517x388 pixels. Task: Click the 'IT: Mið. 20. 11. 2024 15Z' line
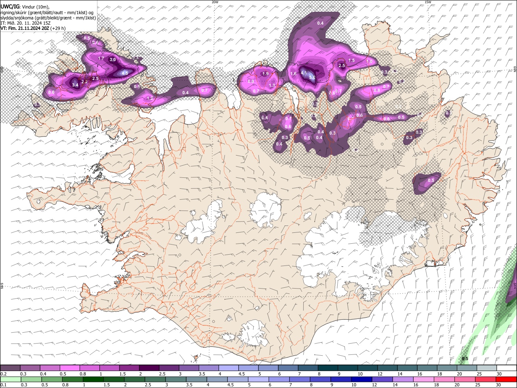(25, 23)
